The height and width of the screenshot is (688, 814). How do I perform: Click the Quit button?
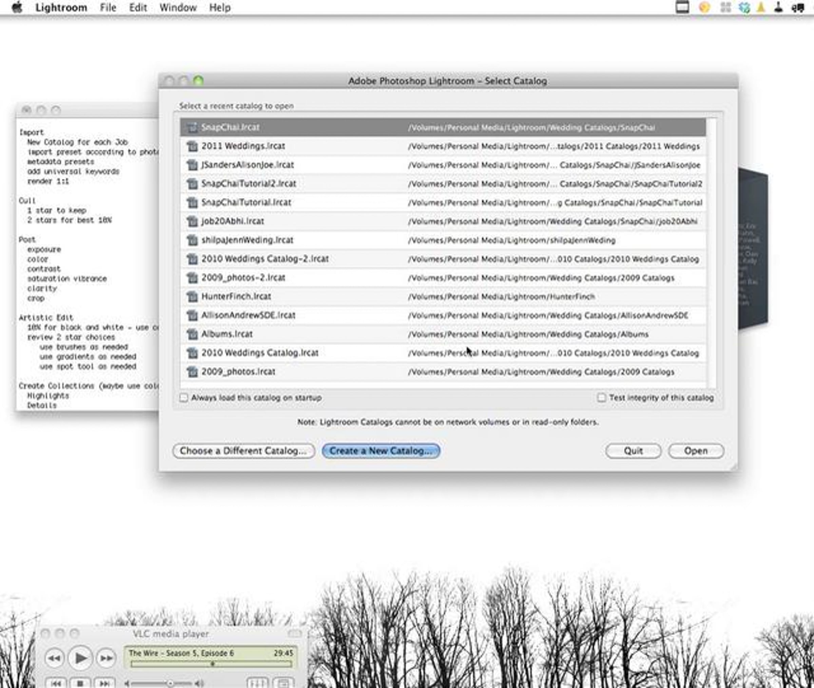click(x=633, y=451)
